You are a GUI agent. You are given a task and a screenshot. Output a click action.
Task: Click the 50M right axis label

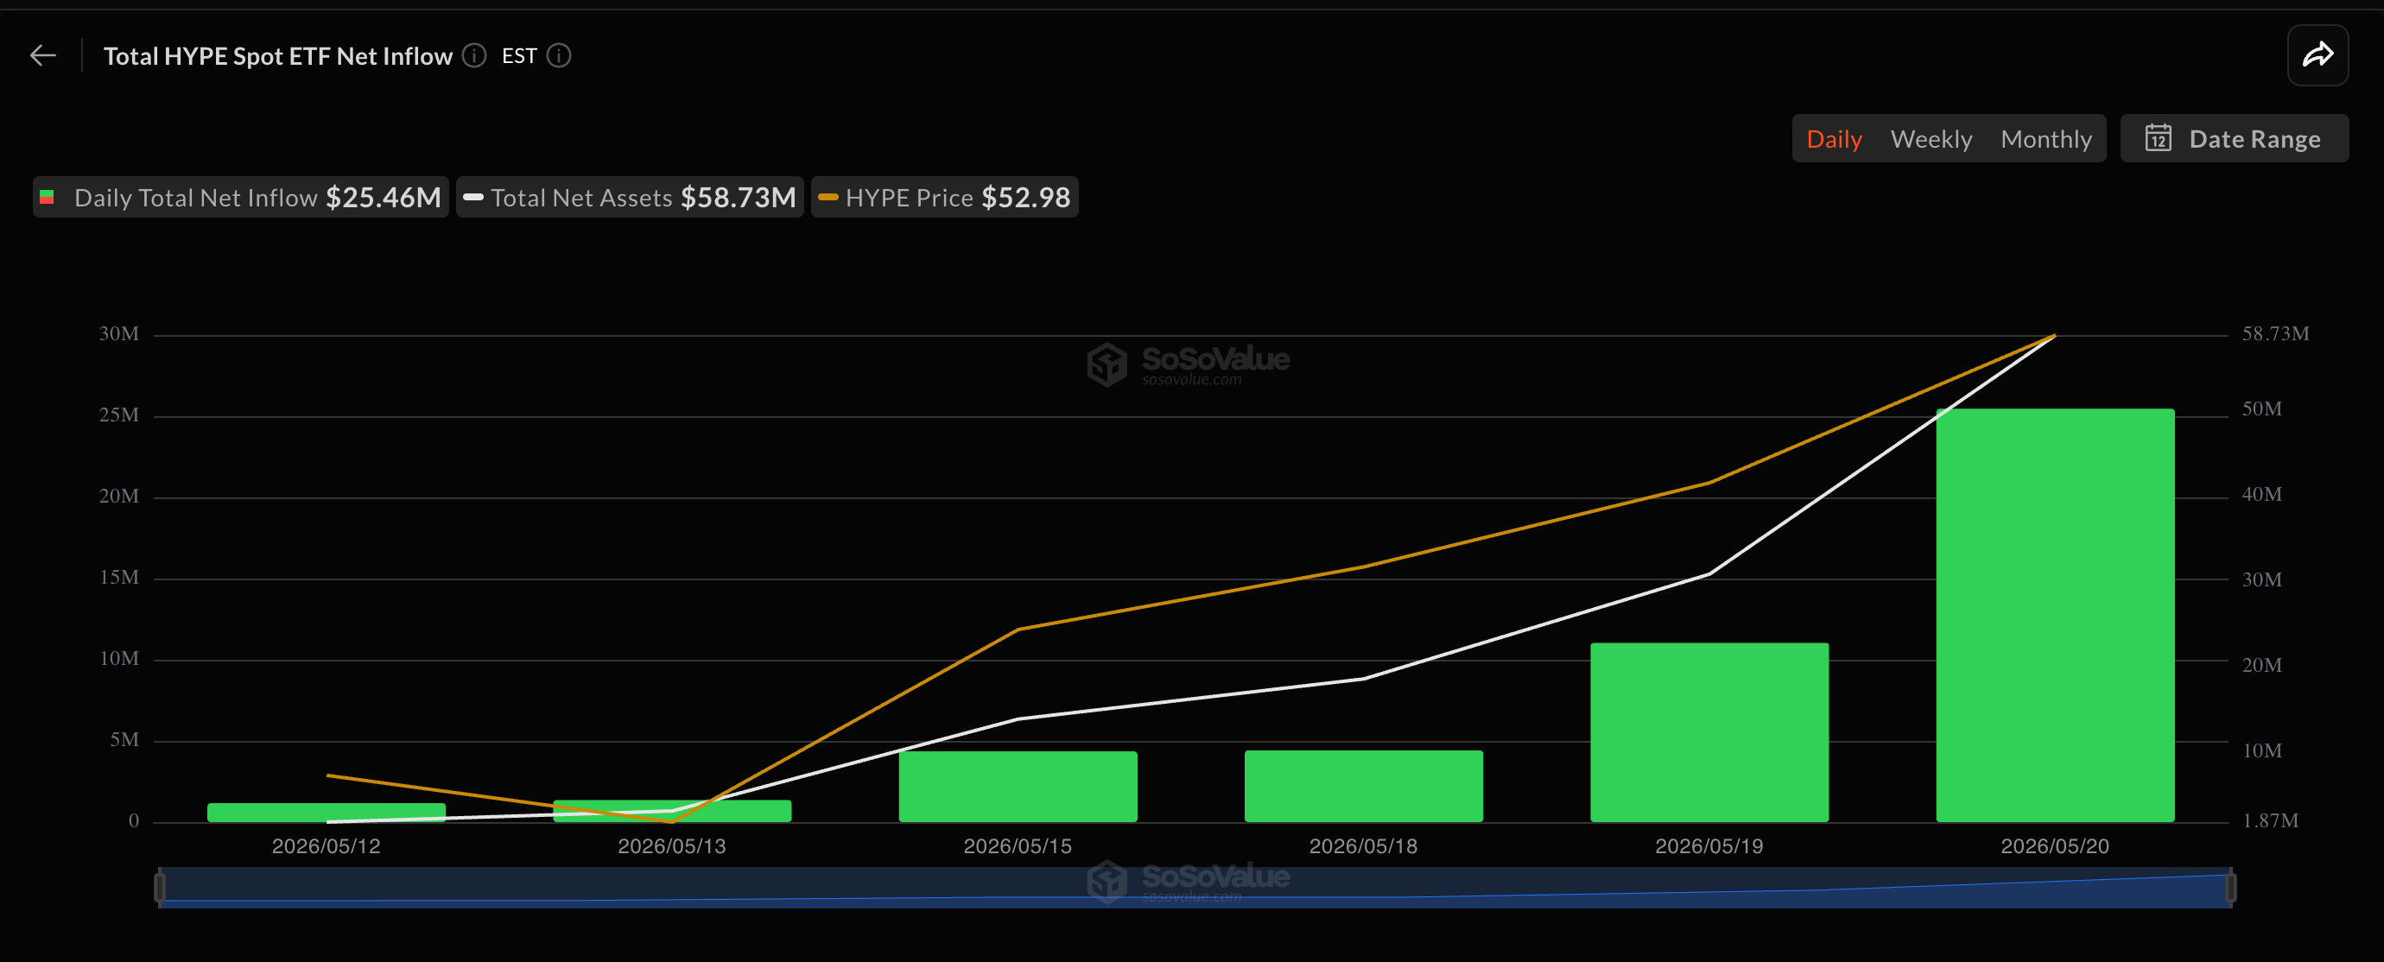[x=2261, y=408]
